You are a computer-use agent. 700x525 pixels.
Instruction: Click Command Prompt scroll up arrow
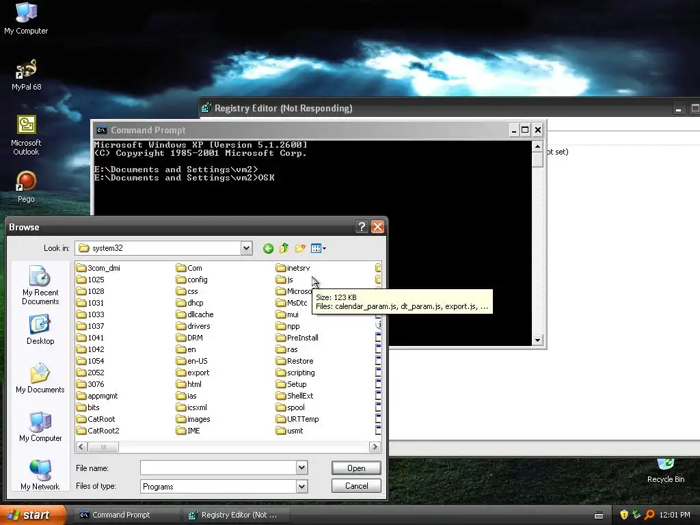pos(537,146)
